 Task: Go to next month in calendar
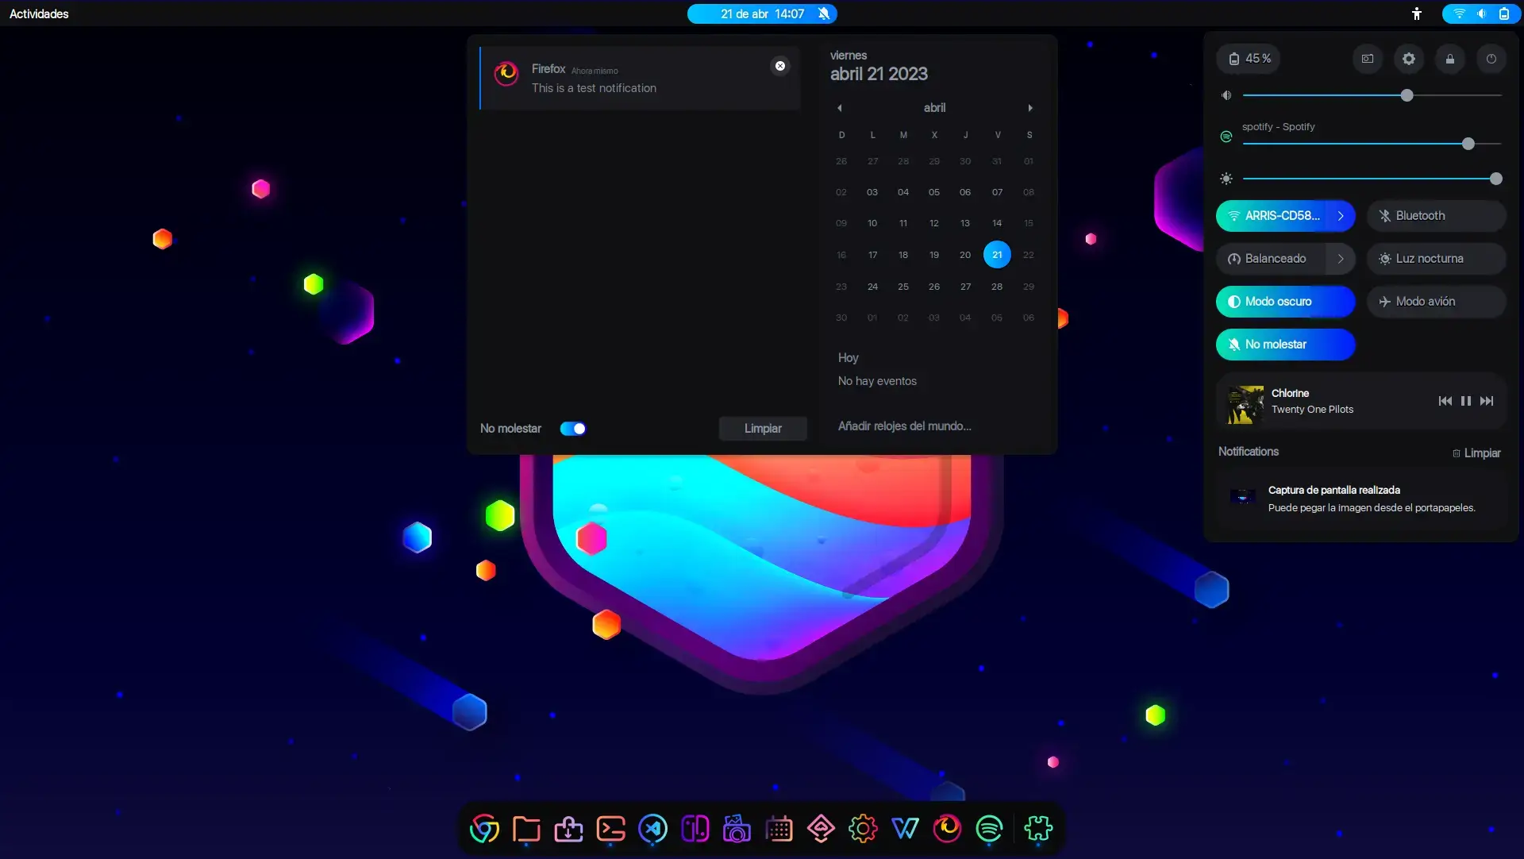tap(1030, 108)
